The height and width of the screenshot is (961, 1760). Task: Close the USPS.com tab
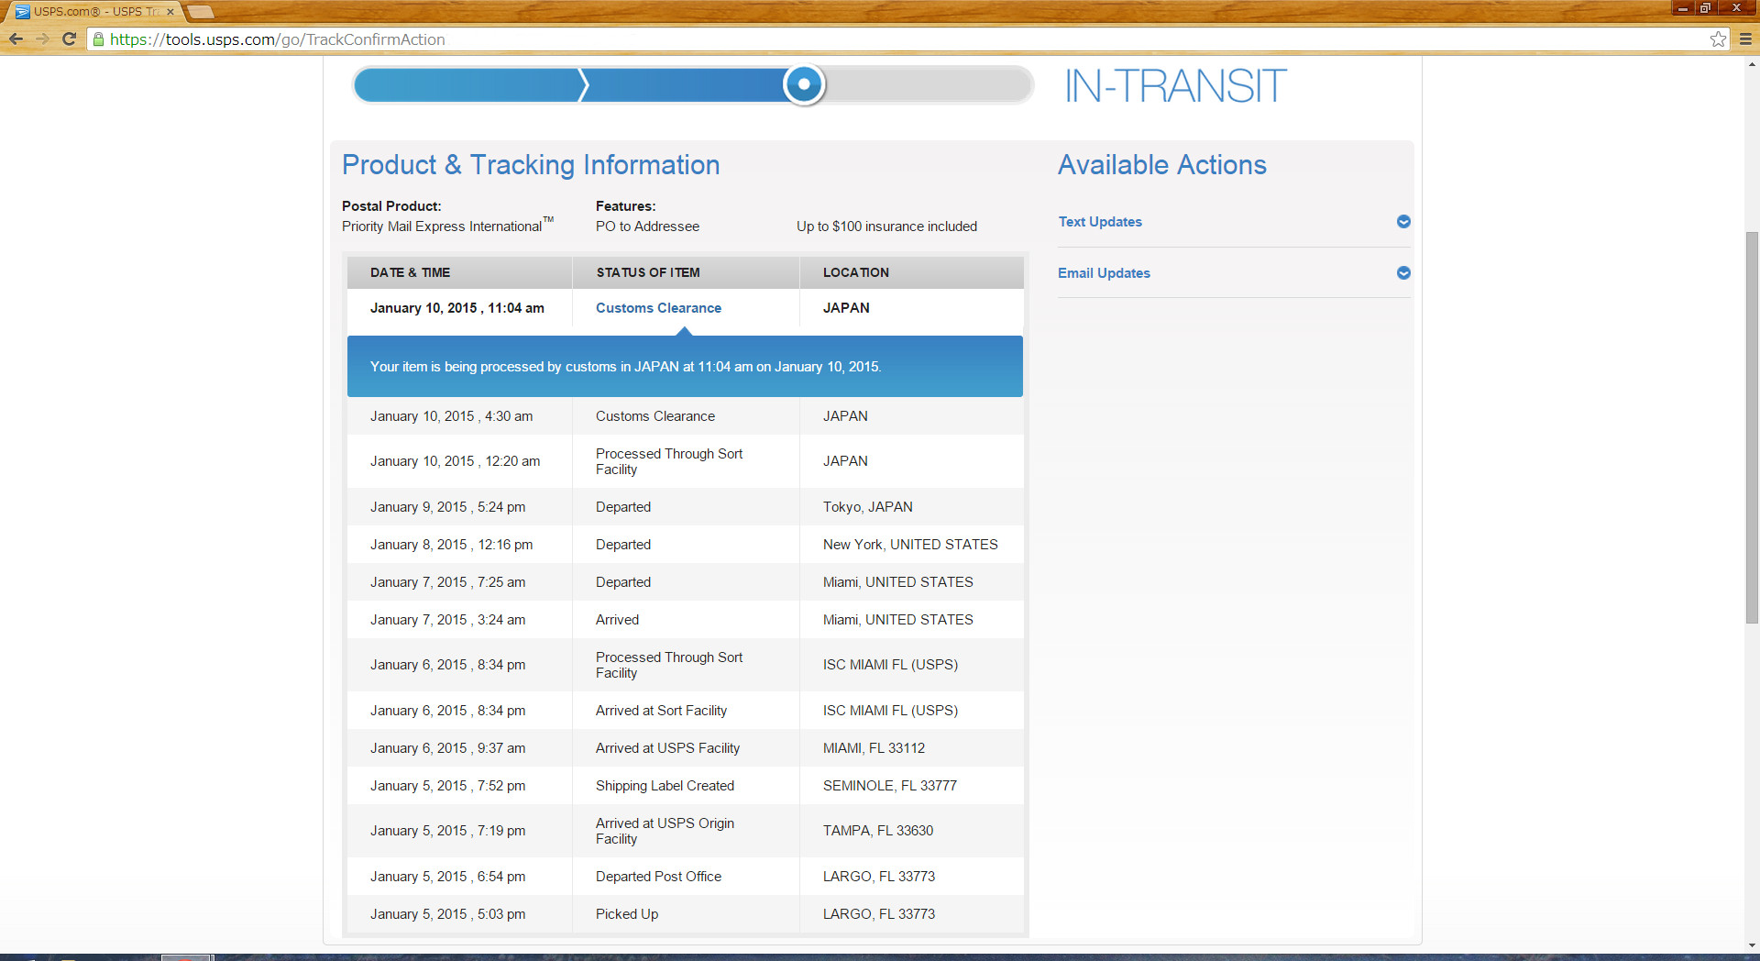tap(170, 12)
